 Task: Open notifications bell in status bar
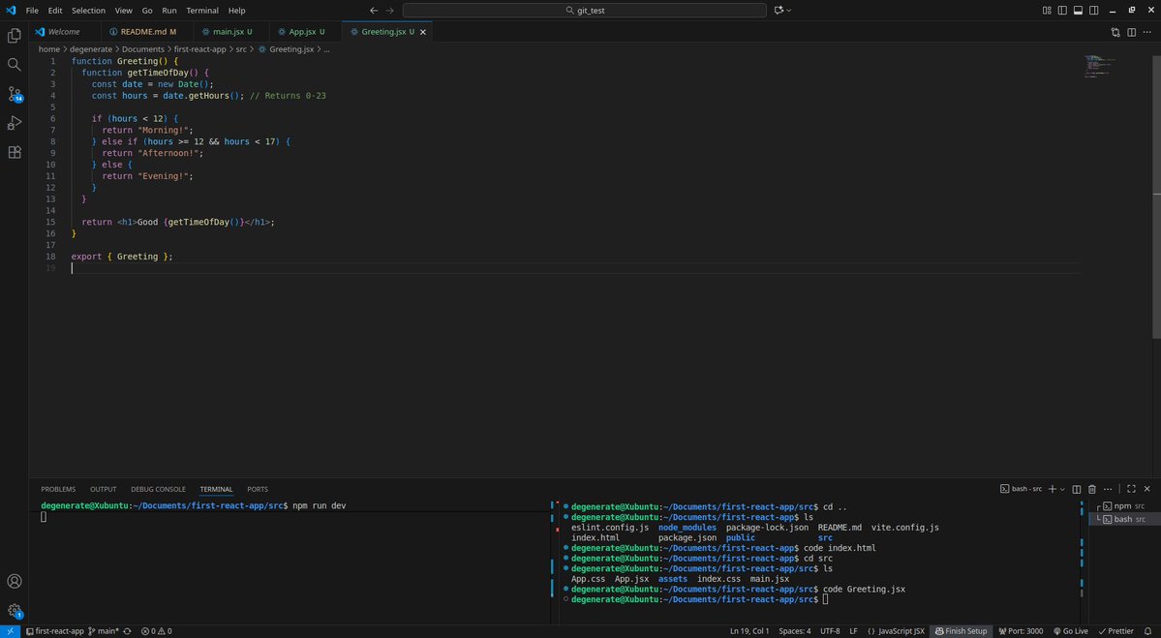click(1147, 631)
